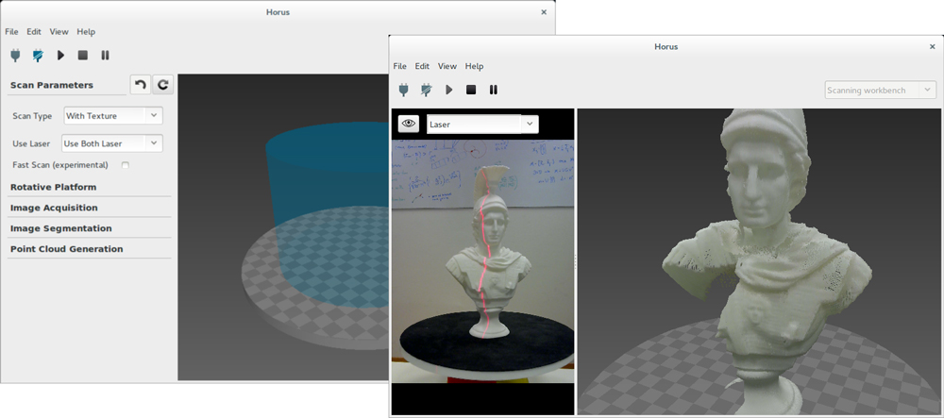
Task: Click pause button in back Horus window
Action: pos(106,56)
